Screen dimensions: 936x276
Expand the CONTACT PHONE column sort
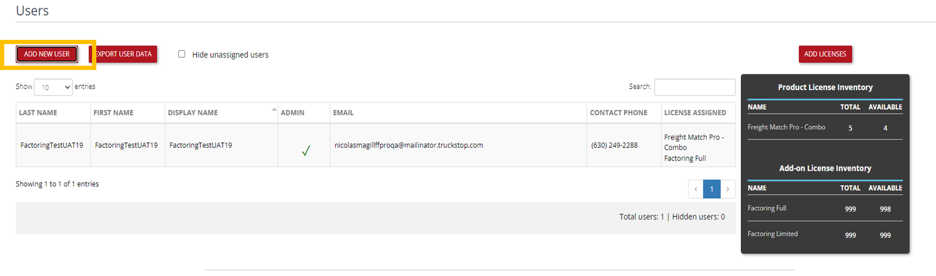(619, 112)
